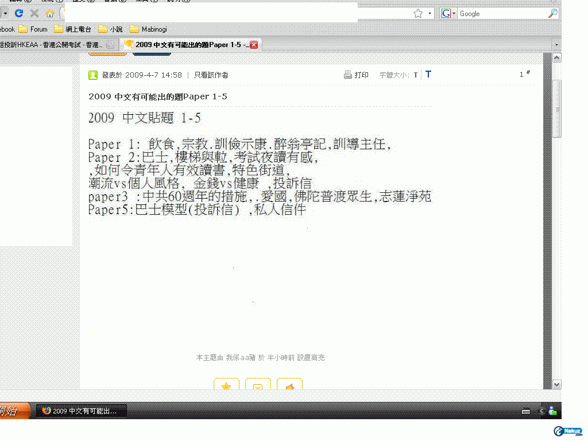Select the smaller font size T
This screenshot has width=588, height=441.
[416, 75]
